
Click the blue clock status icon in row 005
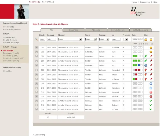146,65
